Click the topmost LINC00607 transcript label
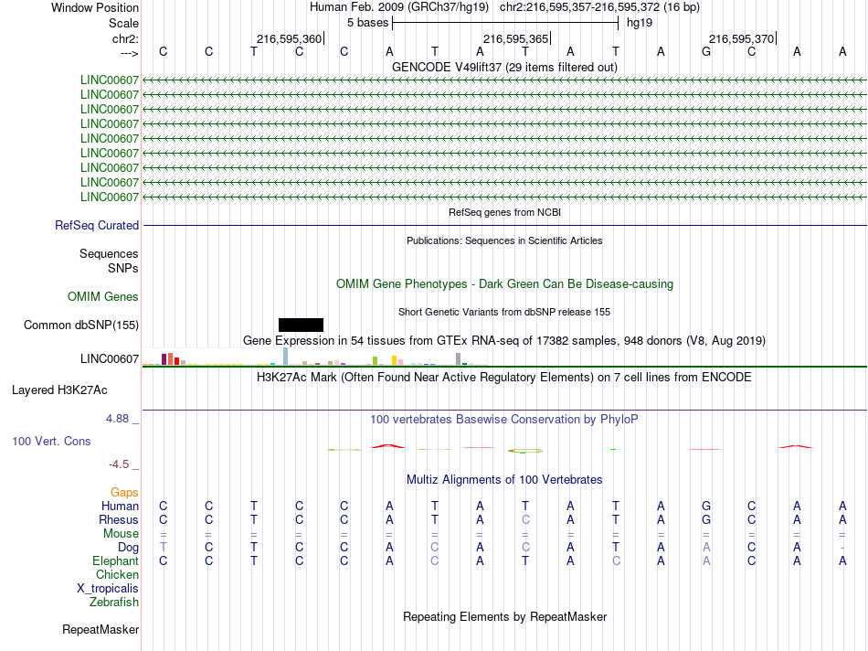Screen dimensions: 868x651 (x=110, y=80)
